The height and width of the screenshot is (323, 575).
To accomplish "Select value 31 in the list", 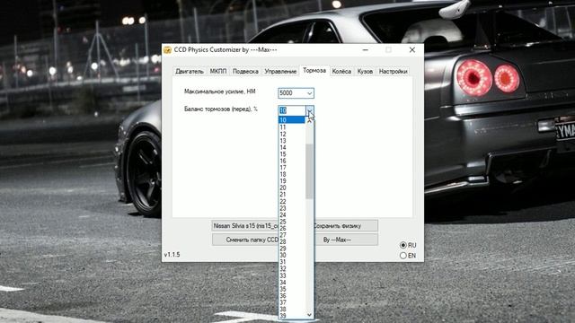I will click(x=292, y=262).
